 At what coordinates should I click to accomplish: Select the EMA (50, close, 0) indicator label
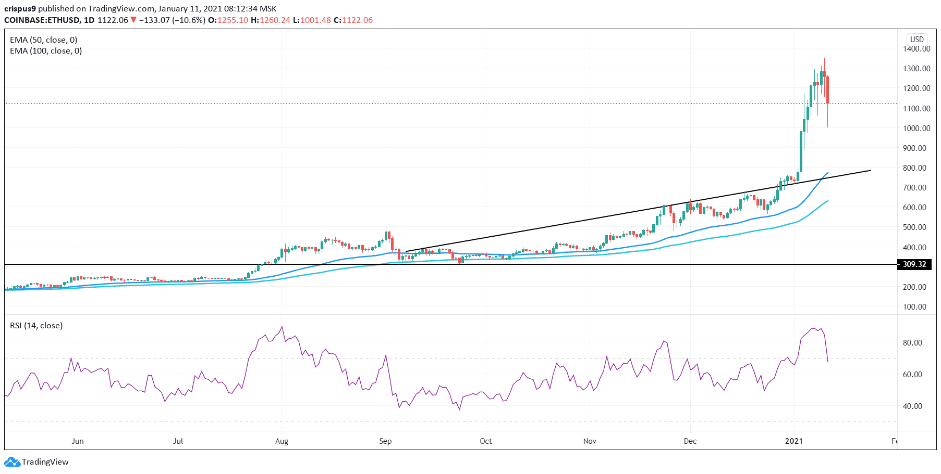click(x=44, y=40)
